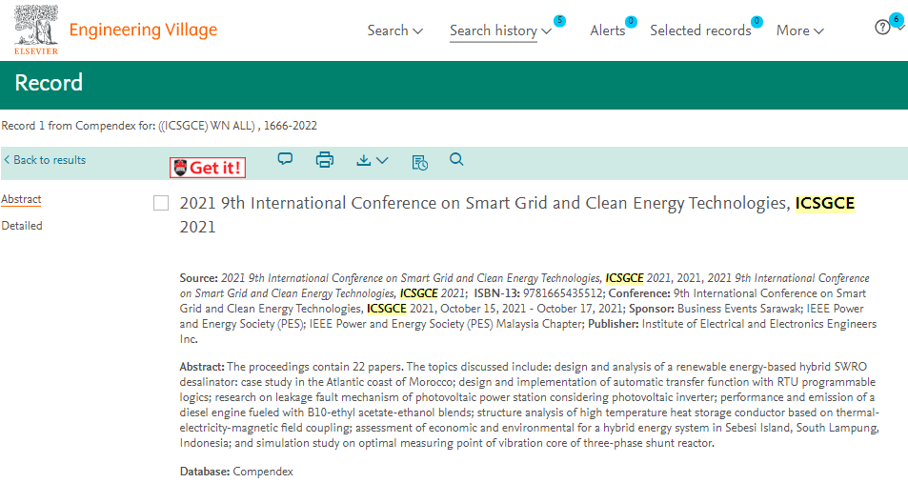Click the magnifier search icon in toolbar
This screenshot has width=908, height=483.
click(456, 159)
